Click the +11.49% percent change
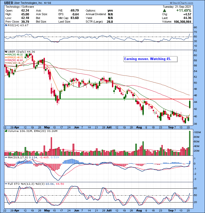 pyautogui.click(x=184, y=11)
